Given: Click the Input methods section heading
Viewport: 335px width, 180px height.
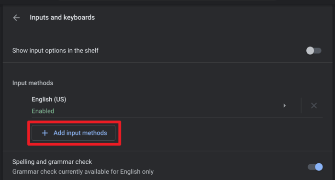Looking at the screenshot, I should coord(33,83).
